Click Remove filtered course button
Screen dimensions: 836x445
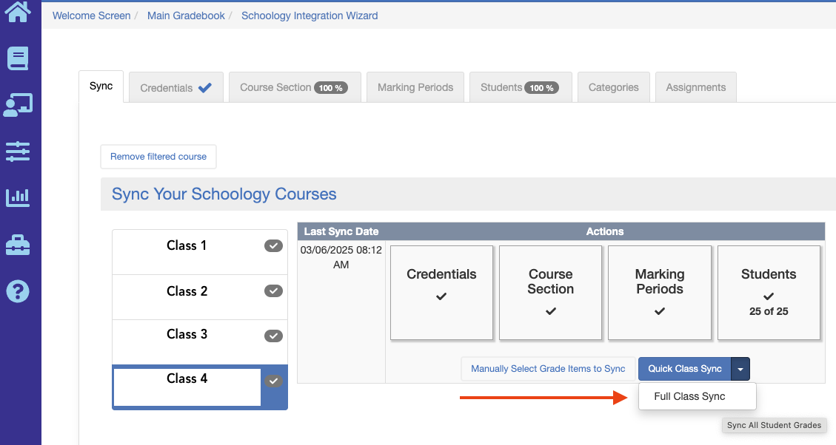pyautogui.click(x=158, y=157)
